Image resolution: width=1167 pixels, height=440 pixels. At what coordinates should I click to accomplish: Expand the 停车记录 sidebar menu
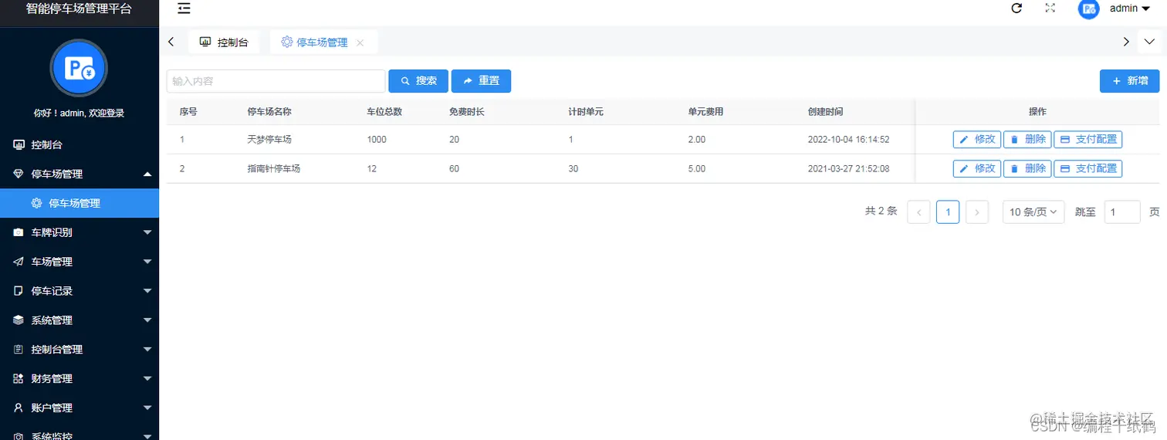coord(79,291)
